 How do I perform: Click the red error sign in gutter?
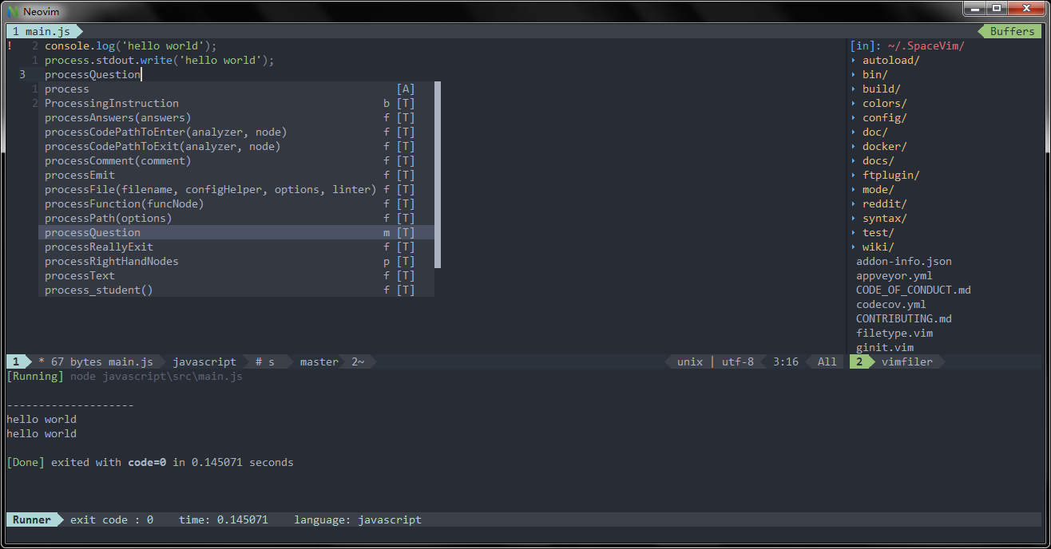coord(10,46)
